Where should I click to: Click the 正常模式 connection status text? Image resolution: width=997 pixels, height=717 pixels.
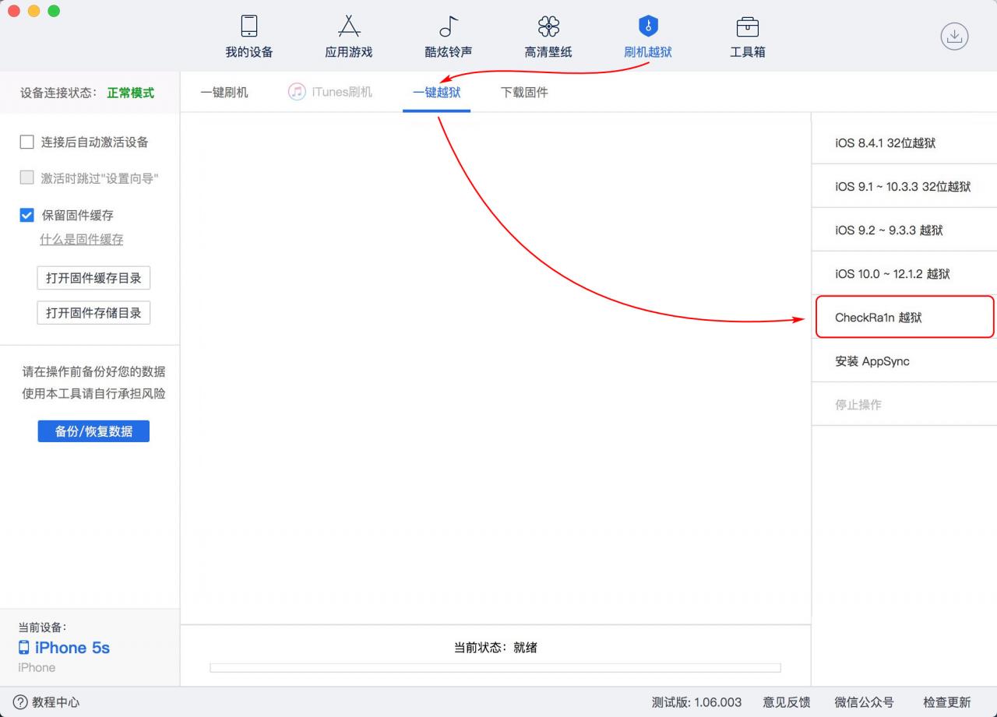coord(131,93)
